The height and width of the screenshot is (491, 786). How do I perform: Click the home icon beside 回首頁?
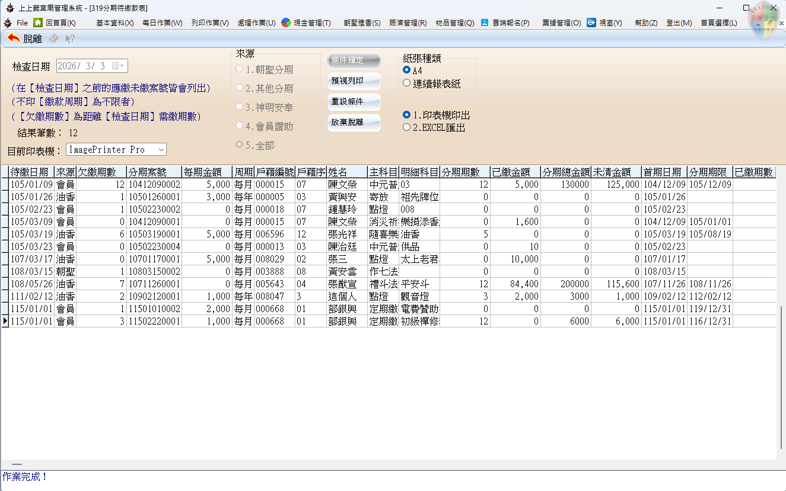click(x=38, y=23)
